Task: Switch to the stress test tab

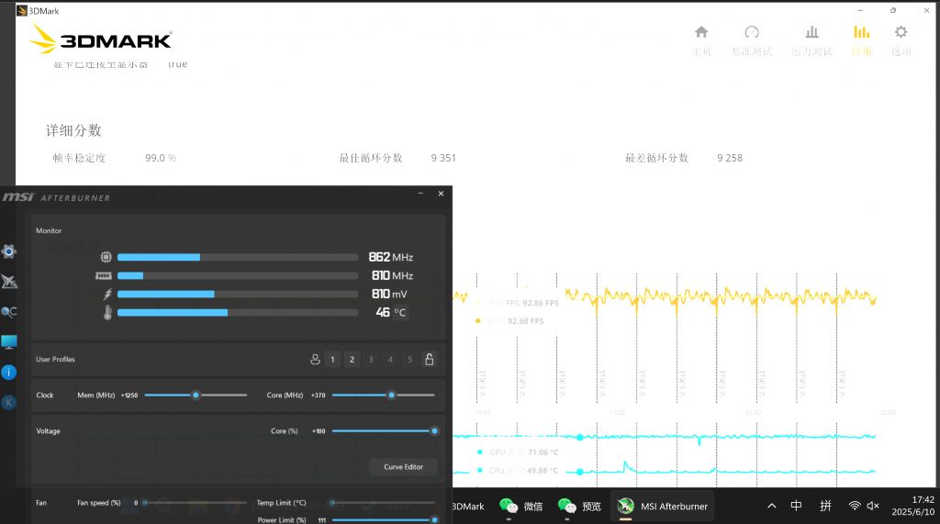Action: pos(811,39)
